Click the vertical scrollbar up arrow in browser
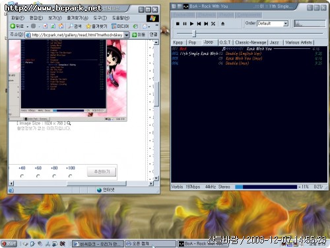This screenshot has height=248, width=330. coord(156,42)
